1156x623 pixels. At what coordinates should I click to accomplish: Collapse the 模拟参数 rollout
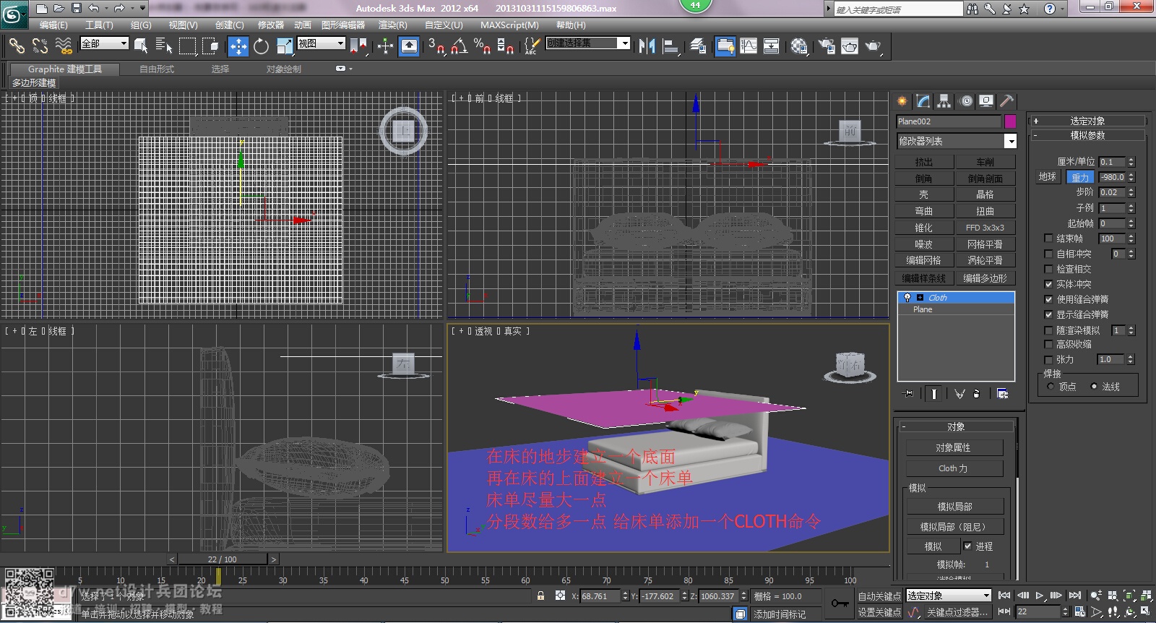click(x=1087, y=135)
